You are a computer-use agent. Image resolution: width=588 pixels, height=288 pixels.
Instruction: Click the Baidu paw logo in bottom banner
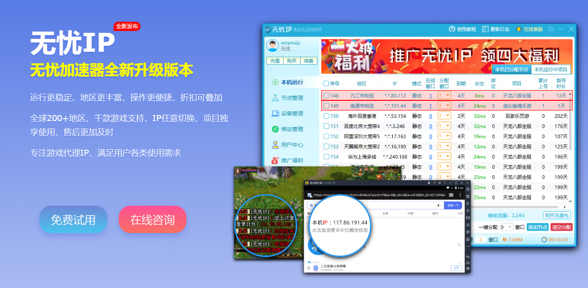(316, 268)
